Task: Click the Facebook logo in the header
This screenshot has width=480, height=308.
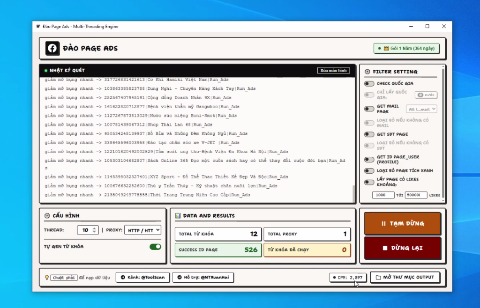Action: point(52,48)
